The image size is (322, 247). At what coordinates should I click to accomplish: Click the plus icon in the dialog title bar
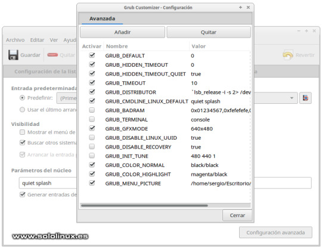coord(240,7)
